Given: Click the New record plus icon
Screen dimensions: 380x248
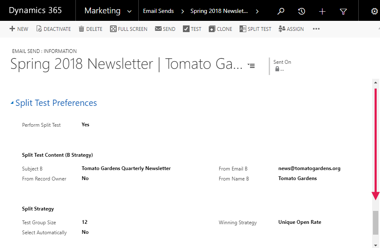Looking at the screenshot, I should pos(12,29).
